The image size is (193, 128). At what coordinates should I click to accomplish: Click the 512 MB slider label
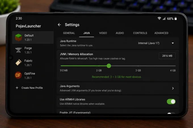64,70
